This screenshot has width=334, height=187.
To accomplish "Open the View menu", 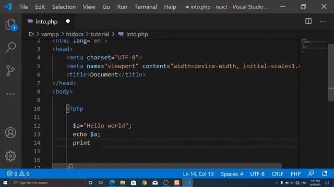I will pyautogui.click(x=89, y=7).
